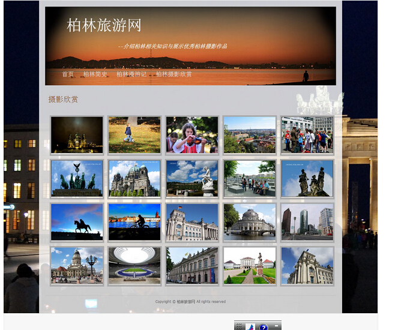
Task: Go to the 首页 home page
Action: [68, 74]
